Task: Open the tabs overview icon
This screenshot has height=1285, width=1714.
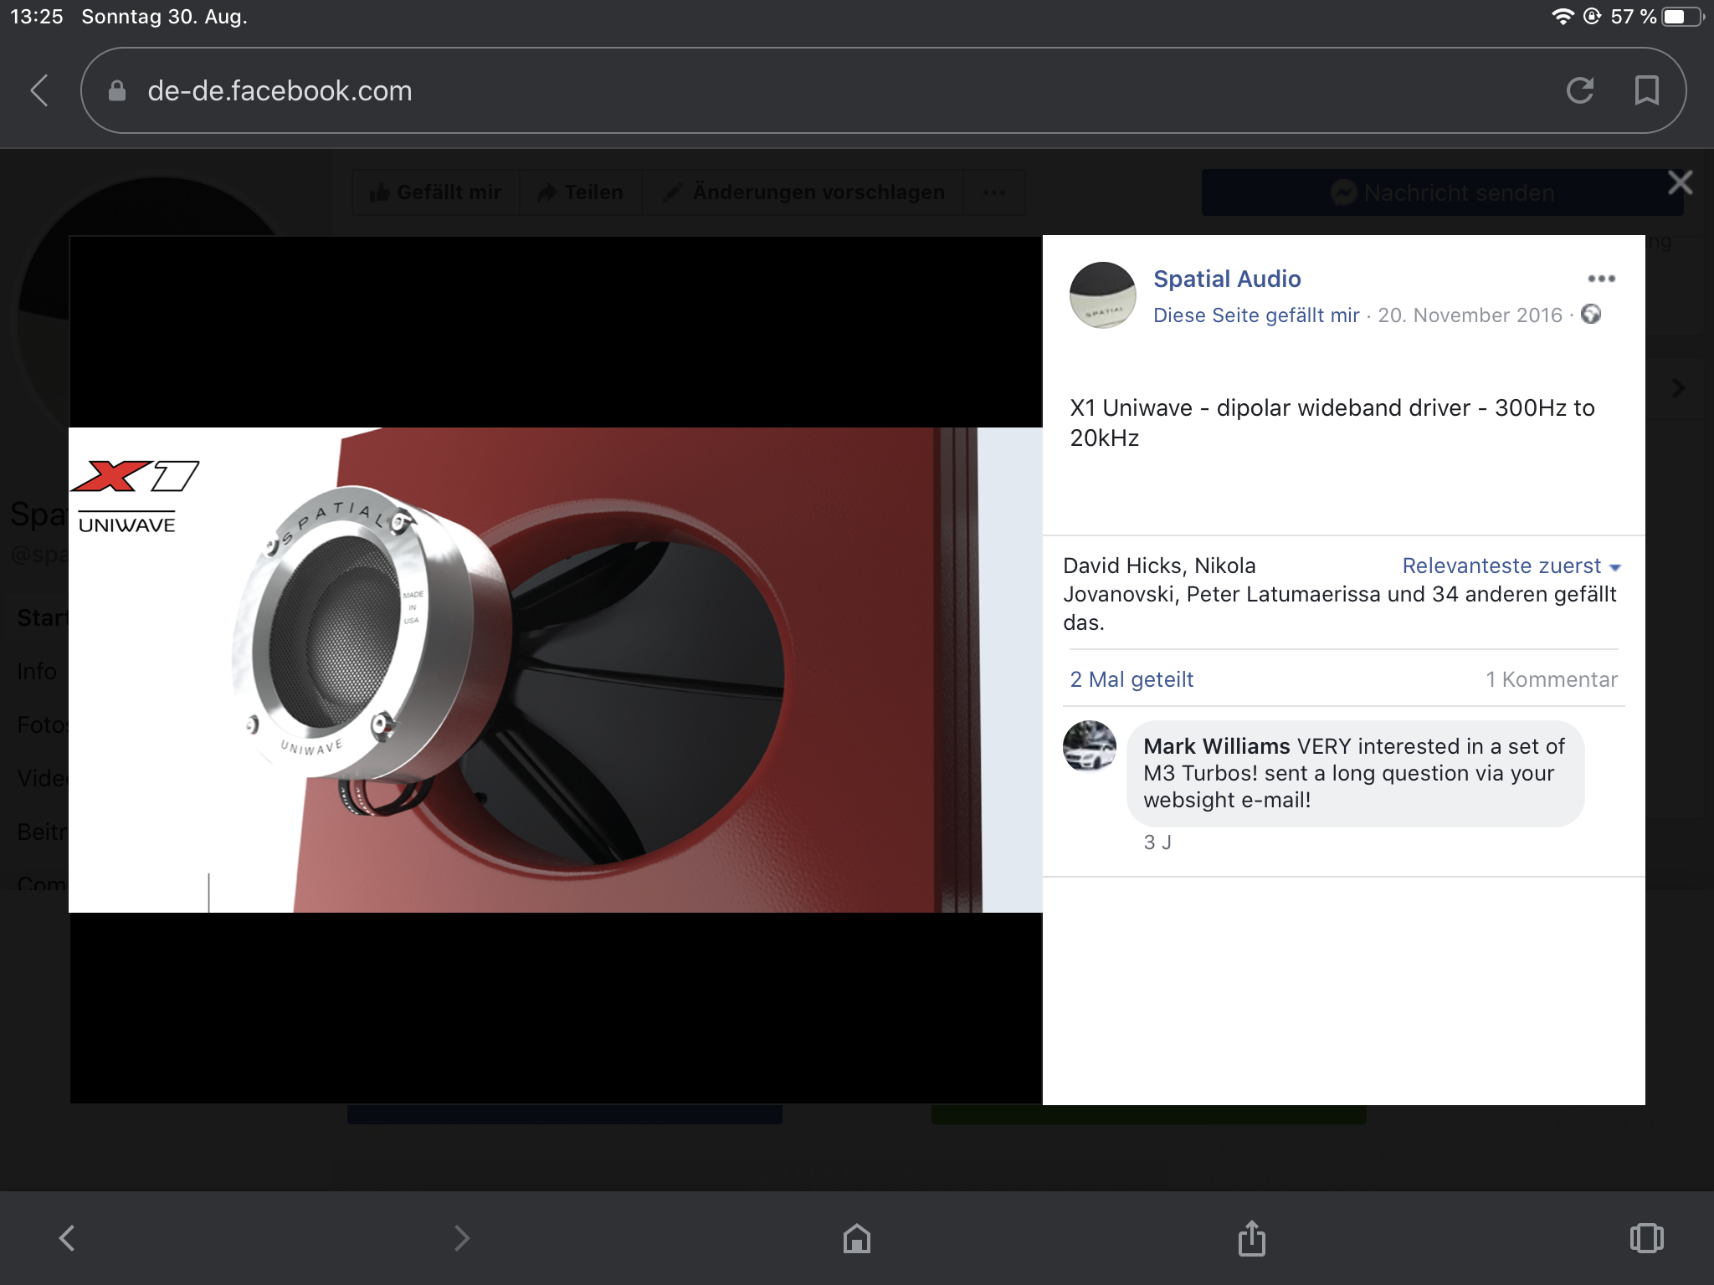Action: pyautogui.click(x=1646, y=1238)
